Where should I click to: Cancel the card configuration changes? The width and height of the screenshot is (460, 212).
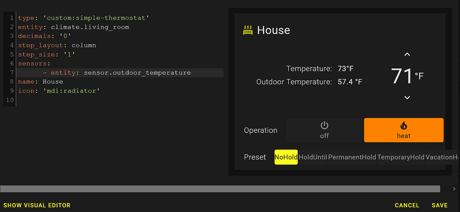407,205
